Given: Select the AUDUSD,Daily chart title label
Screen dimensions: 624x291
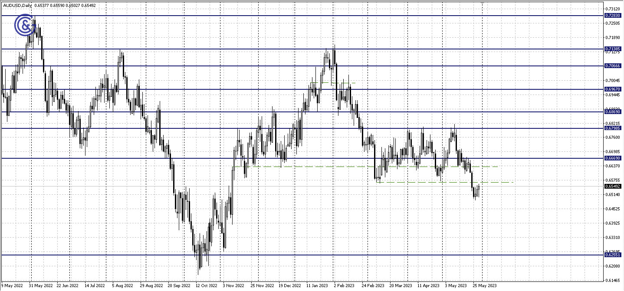Looking at the screenshot, I should tap(17, 6).
